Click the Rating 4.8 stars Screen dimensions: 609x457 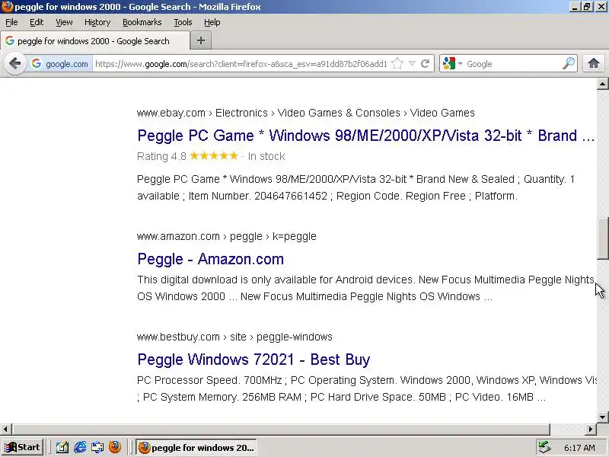(214, 156)
